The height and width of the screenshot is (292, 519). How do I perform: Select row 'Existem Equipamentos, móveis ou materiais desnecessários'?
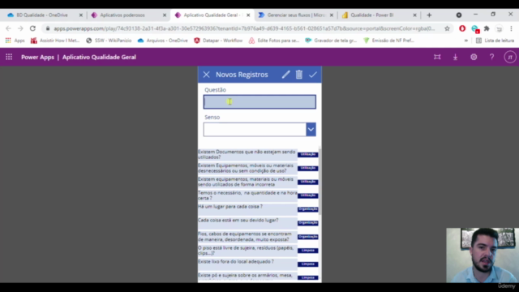[x=247, y=168]
